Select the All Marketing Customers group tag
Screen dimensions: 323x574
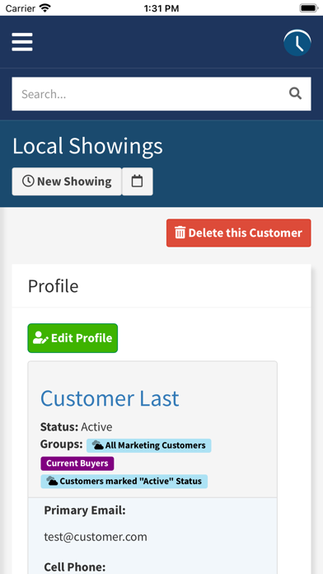(x=149, y=445)
